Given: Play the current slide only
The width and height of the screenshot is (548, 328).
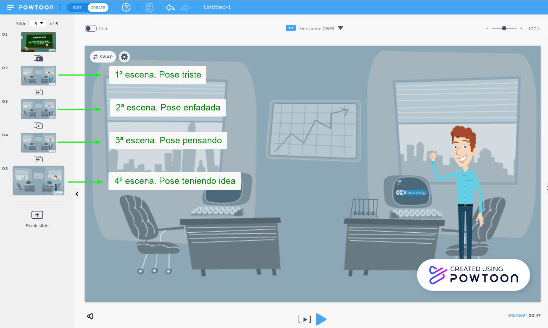Looking at the screenshot, I should click(305, 320).
